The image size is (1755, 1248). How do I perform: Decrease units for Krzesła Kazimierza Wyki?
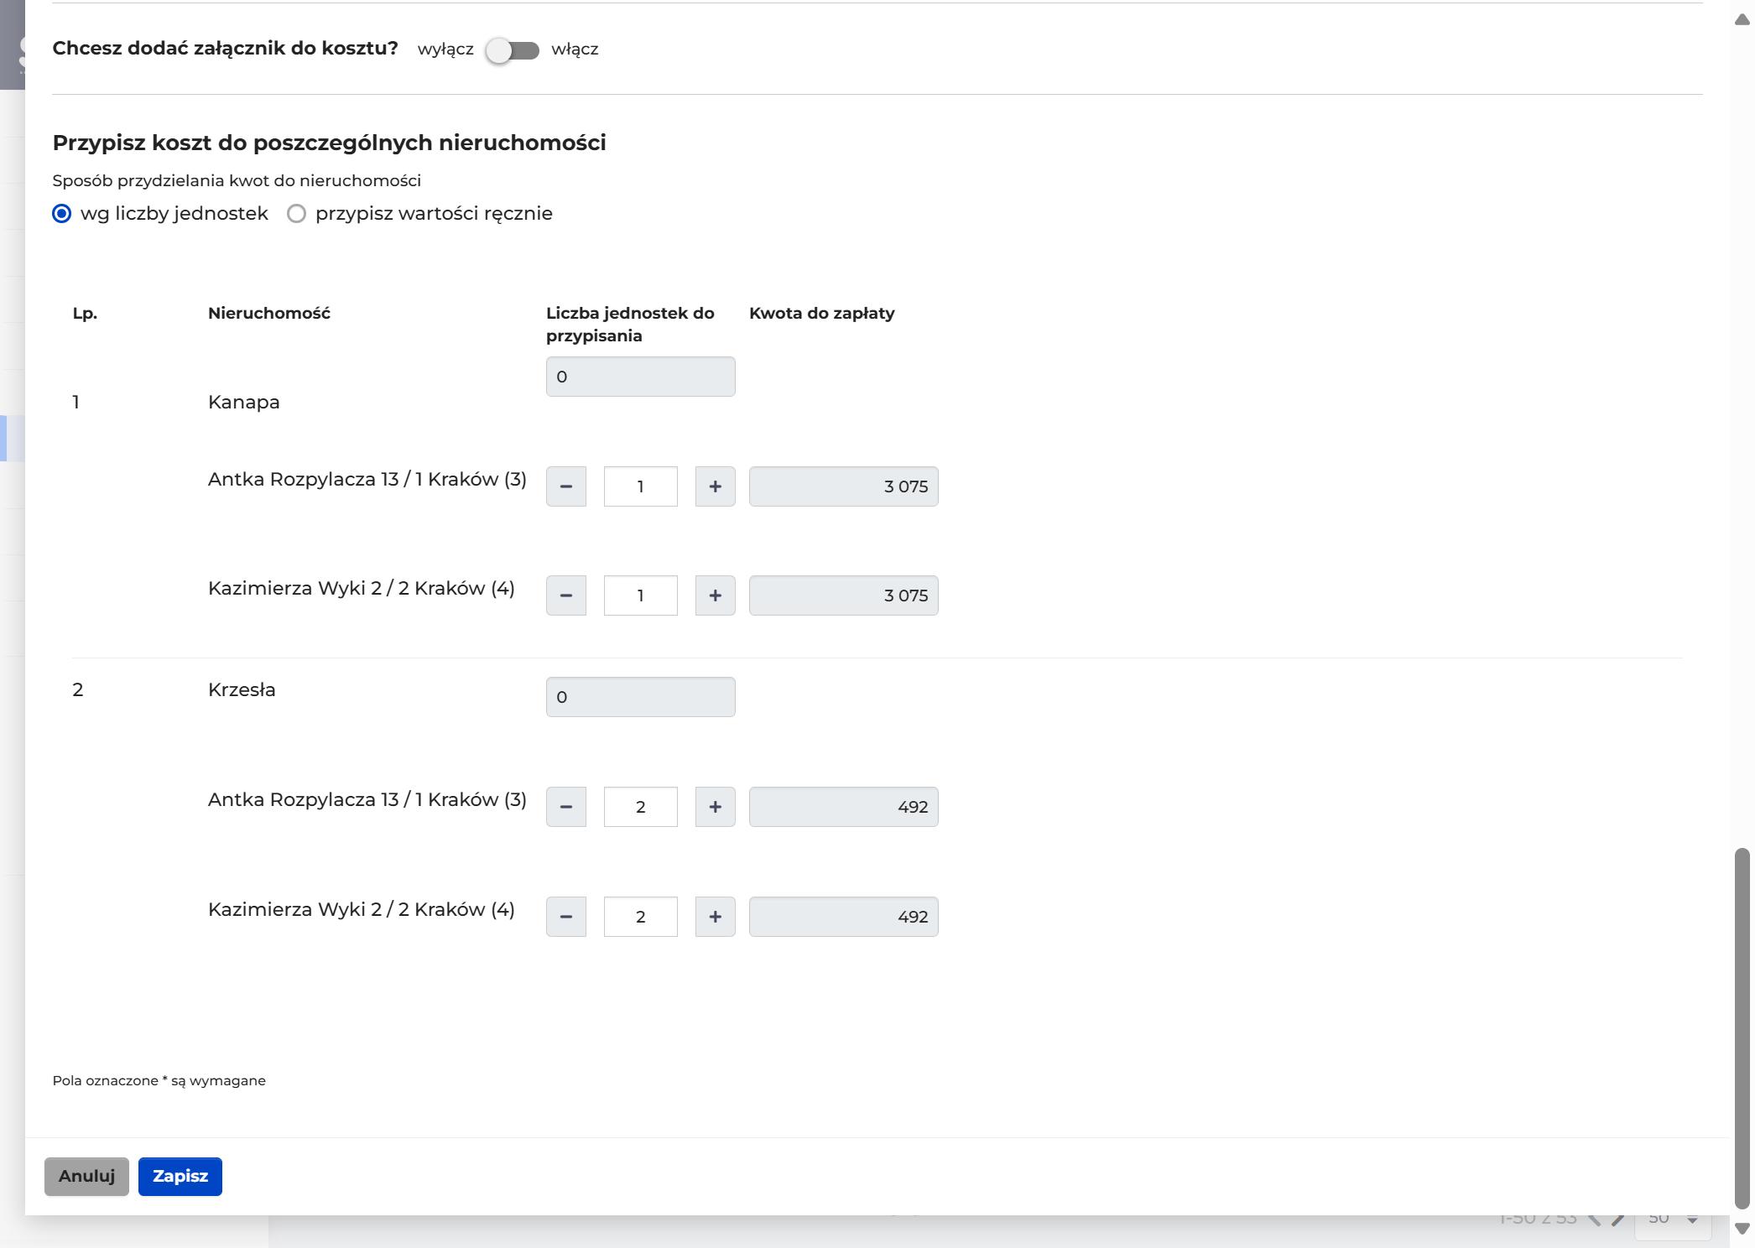tap(566, 917)
